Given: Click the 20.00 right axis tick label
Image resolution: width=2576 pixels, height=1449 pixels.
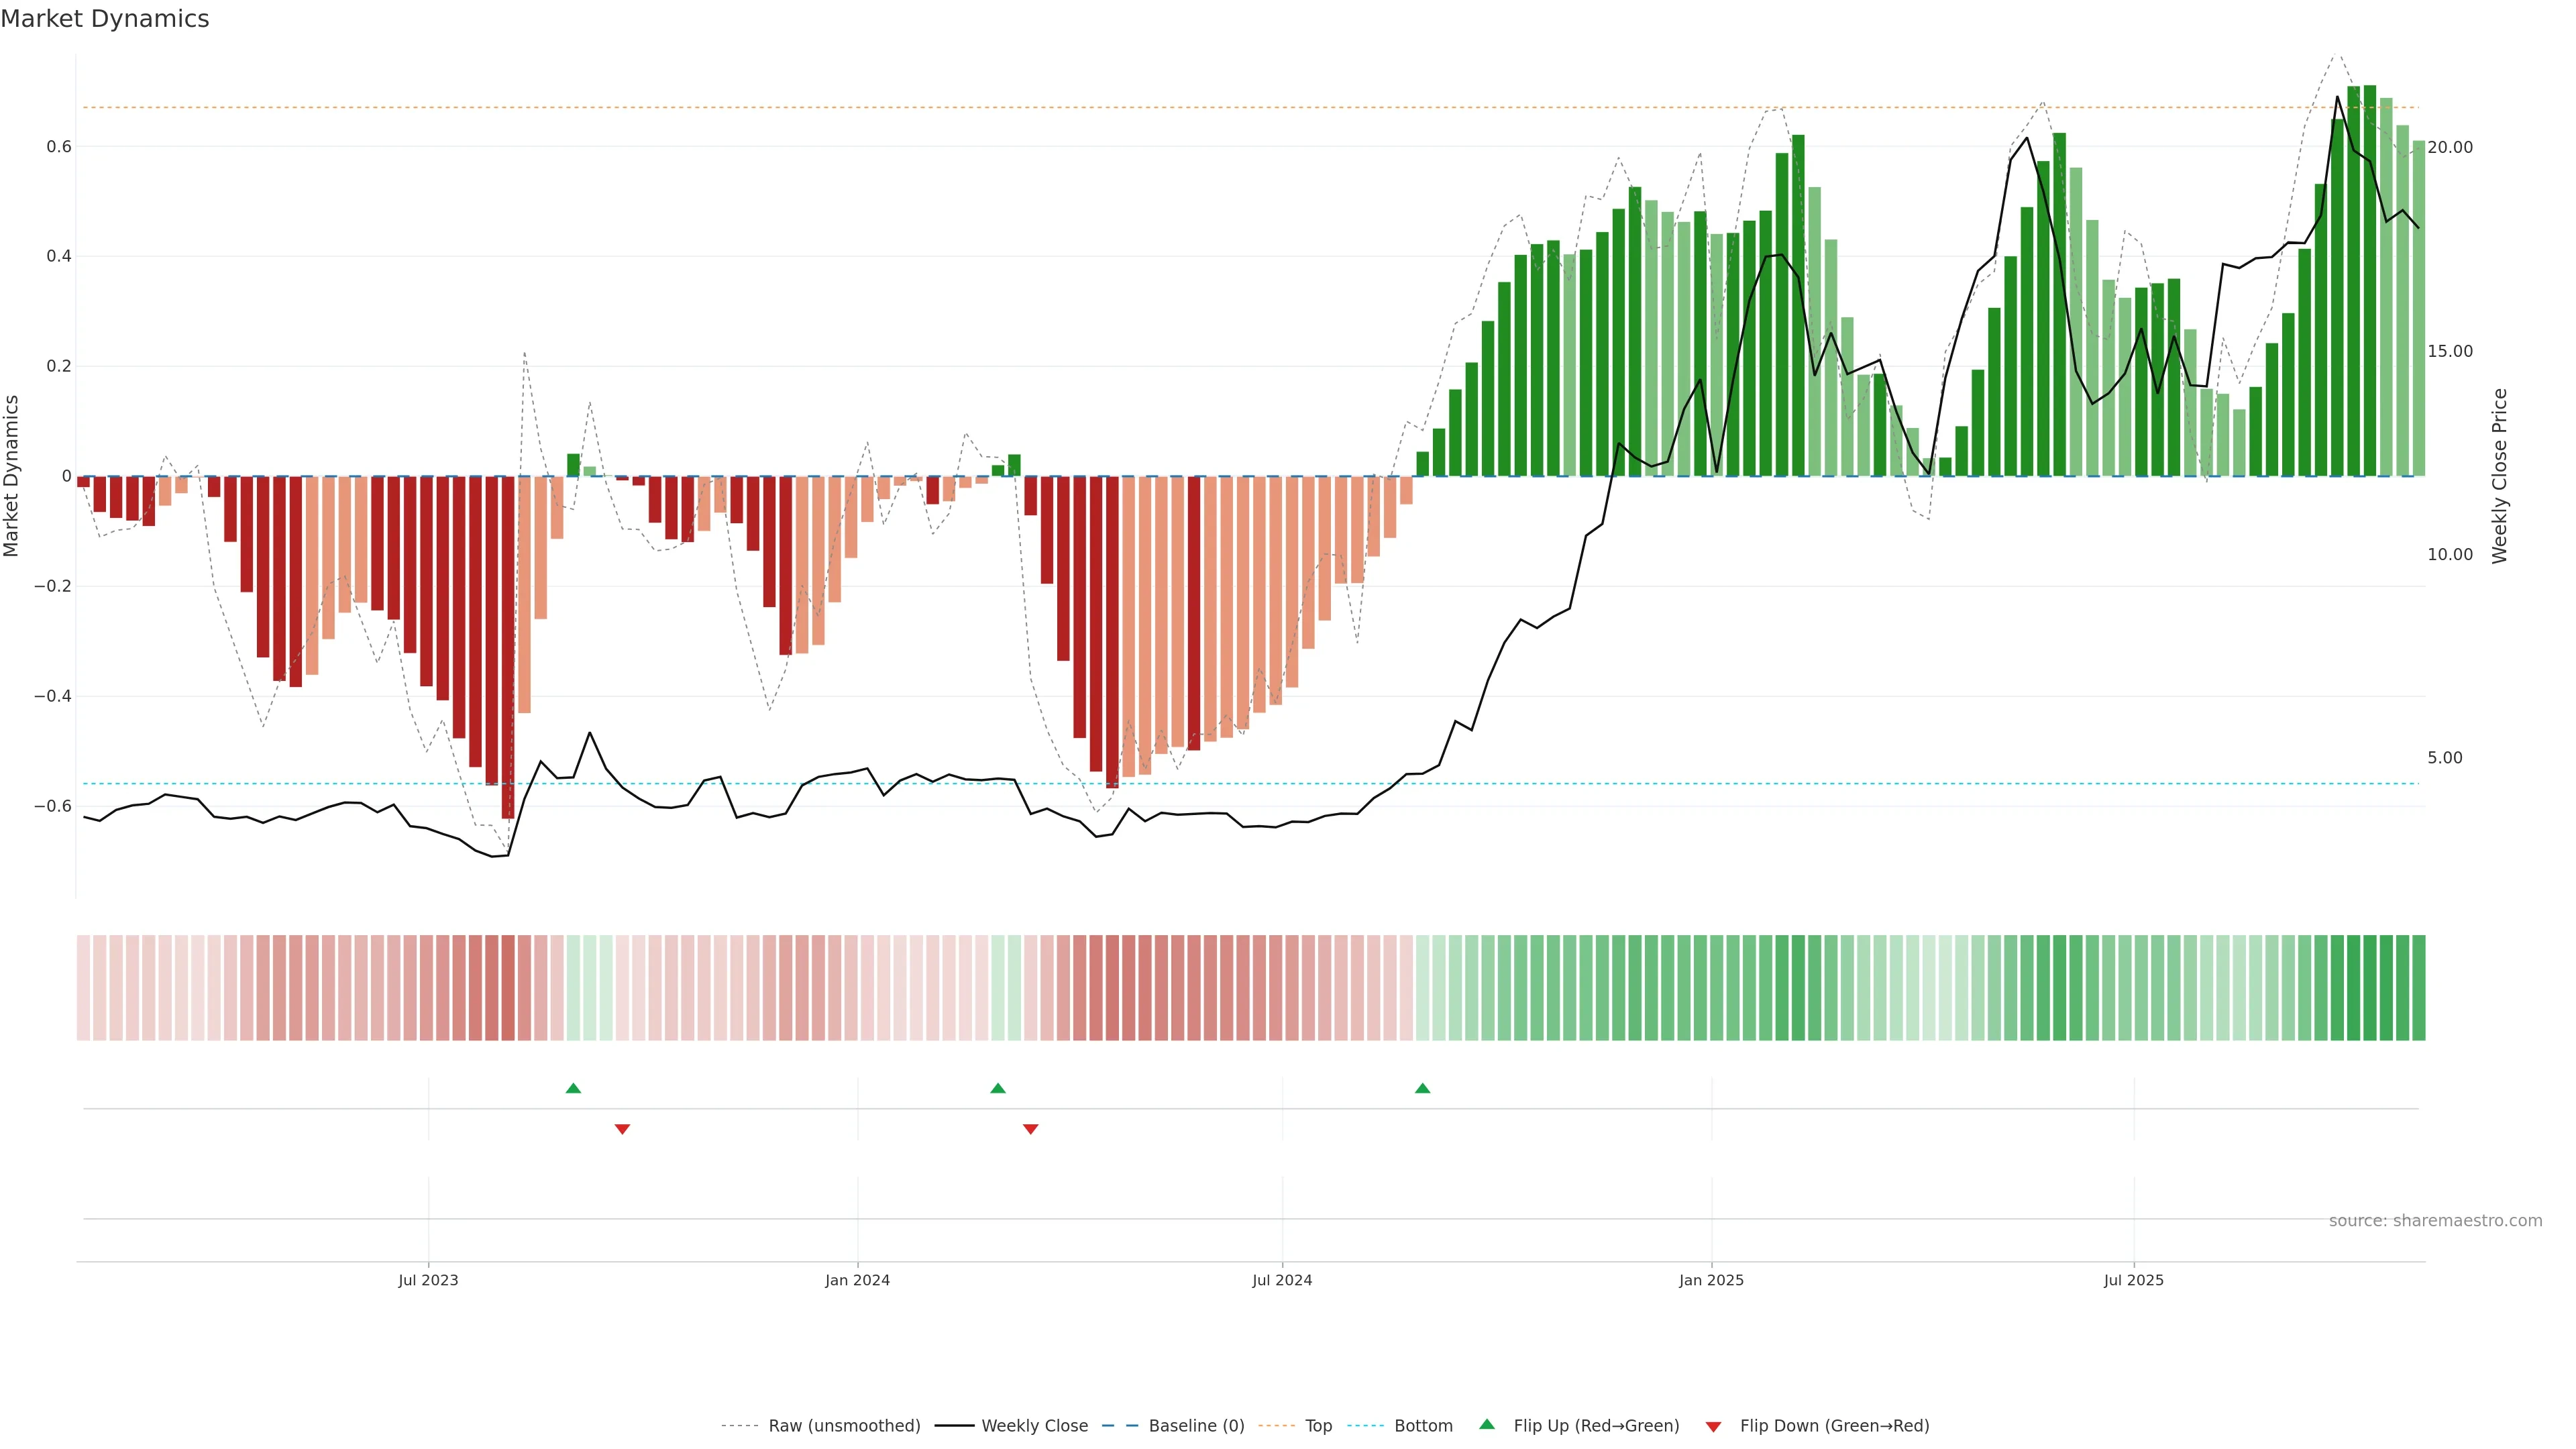Looking at the screenshot, I should click(2449, 147).
